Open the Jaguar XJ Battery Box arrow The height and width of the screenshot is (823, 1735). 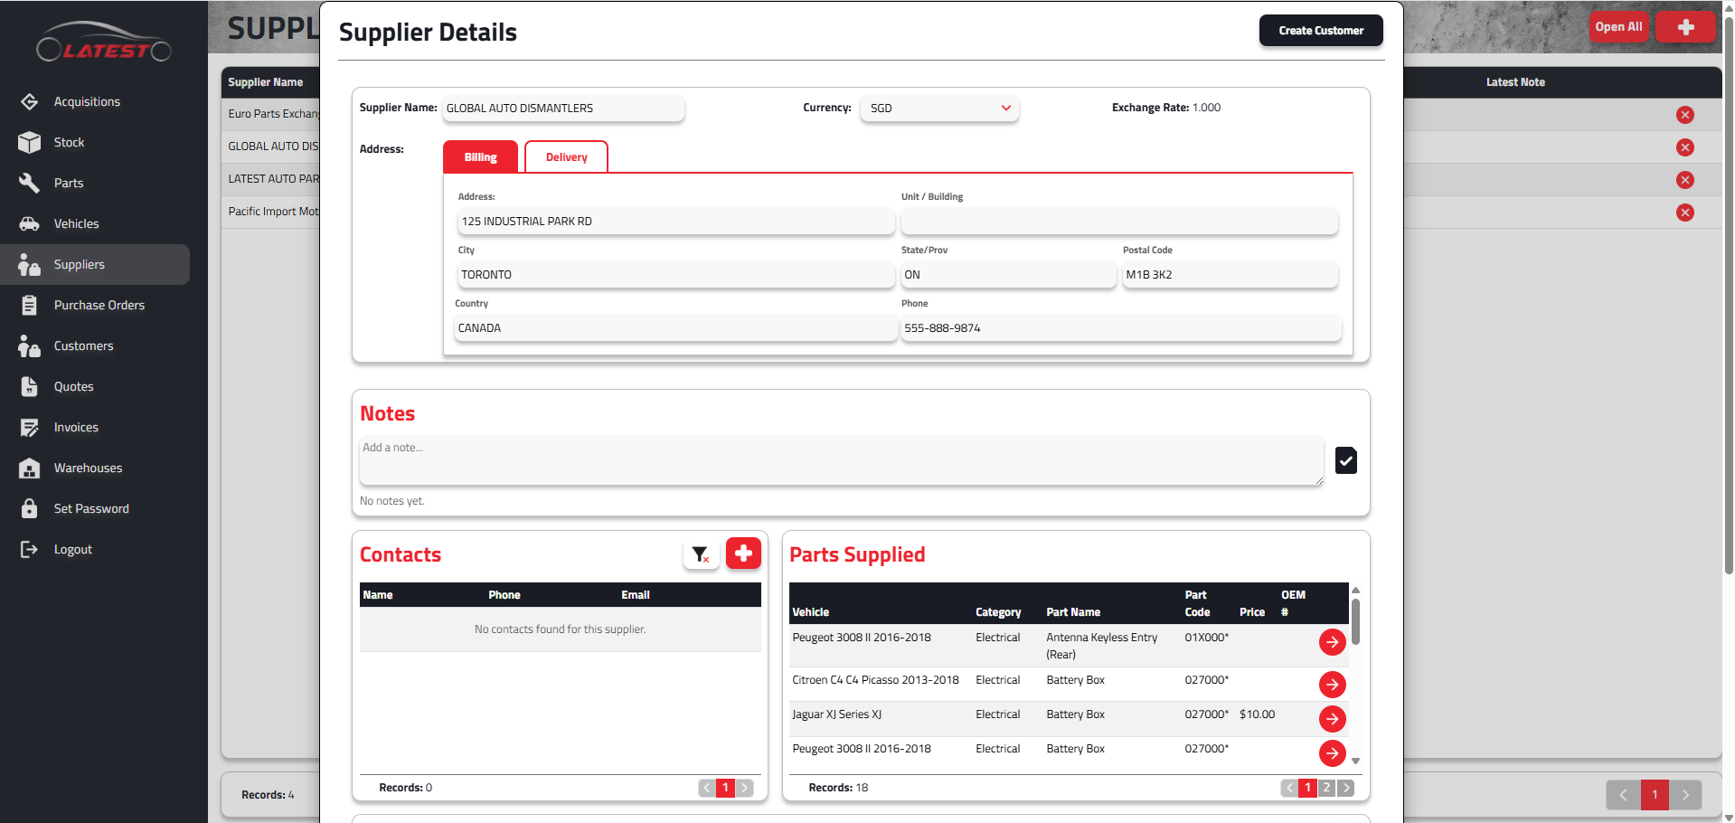pos(1332,719)
